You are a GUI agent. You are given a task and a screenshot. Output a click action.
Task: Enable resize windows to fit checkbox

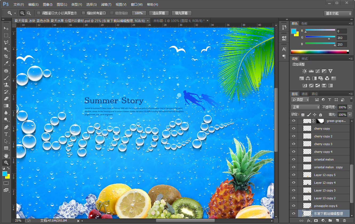pyautogui.click(x=39, y=13)
